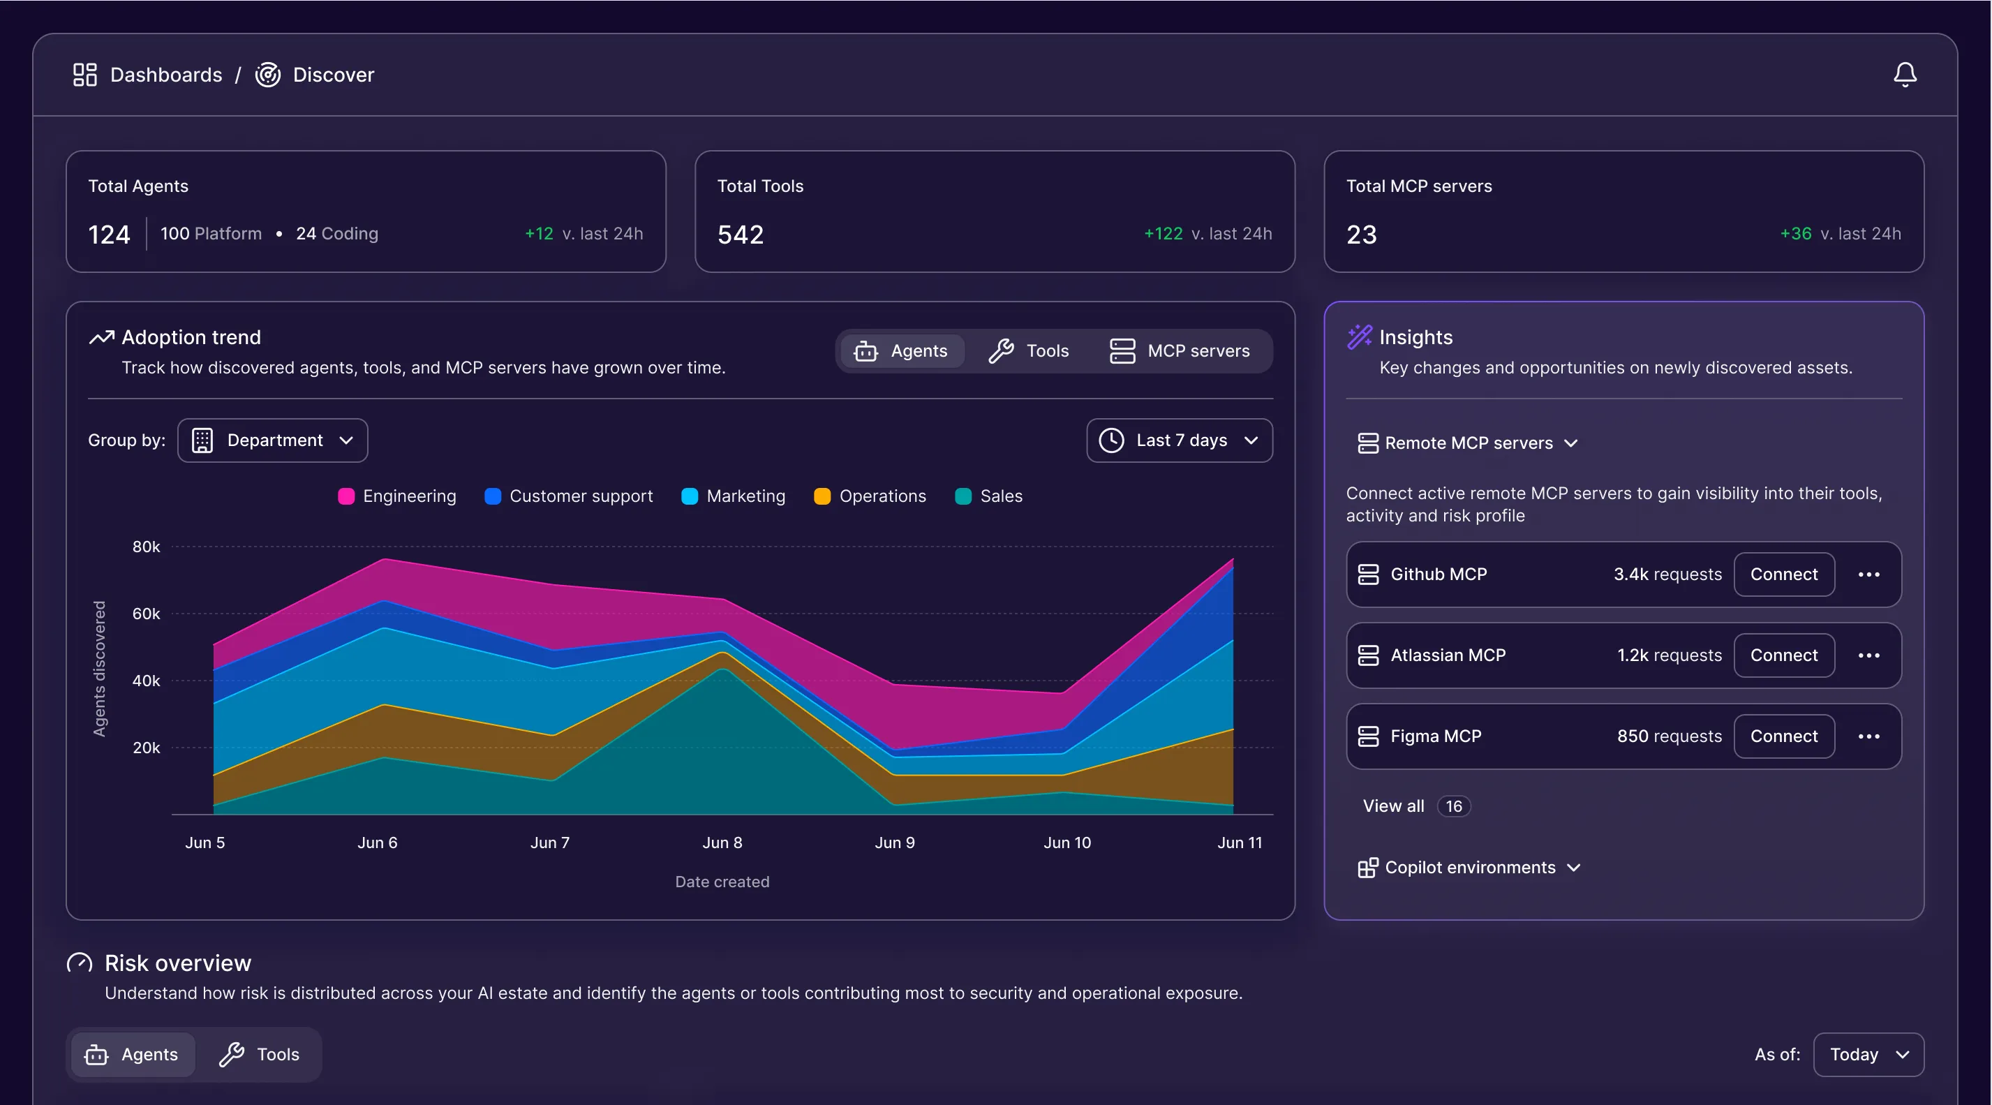Open more options for Atlassian MCP
This screenshot has height=1105, width=1992.
click(1869, 655)
